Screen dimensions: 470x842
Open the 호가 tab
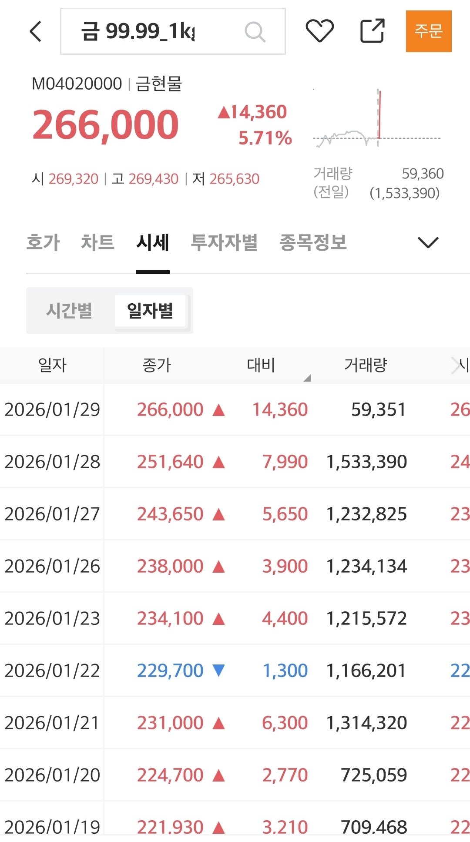coord(43,242)
